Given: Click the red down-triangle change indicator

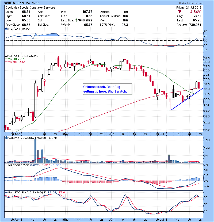Looking at the screenshot, I should [x=180, y=12].
